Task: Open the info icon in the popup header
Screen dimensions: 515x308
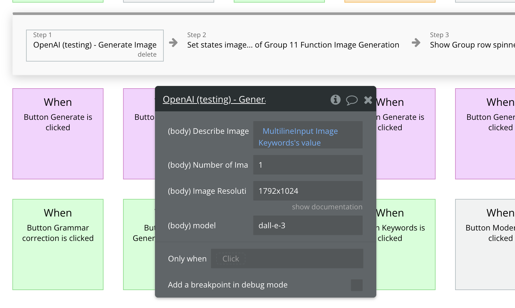Action: (335, 100)
